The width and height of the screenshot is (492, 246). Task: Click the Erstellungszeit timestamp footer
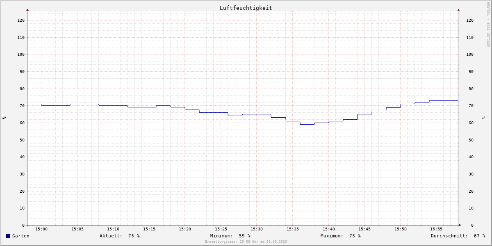coord(246,242)
